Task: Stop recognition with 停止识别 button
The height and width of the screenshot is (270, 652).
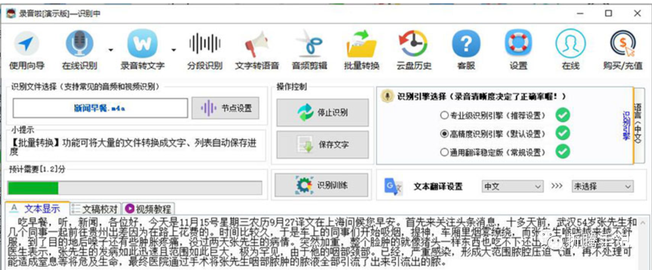Action: [x=322, y=113]
